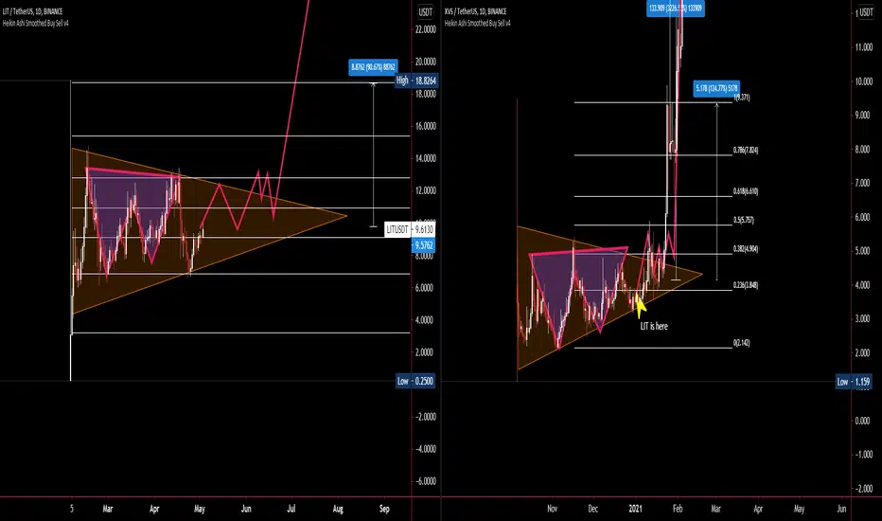The image size is (882, 521).
Task: Click the 0.5(5.757) Fibonacci level label
Action: tap(743, 220)
